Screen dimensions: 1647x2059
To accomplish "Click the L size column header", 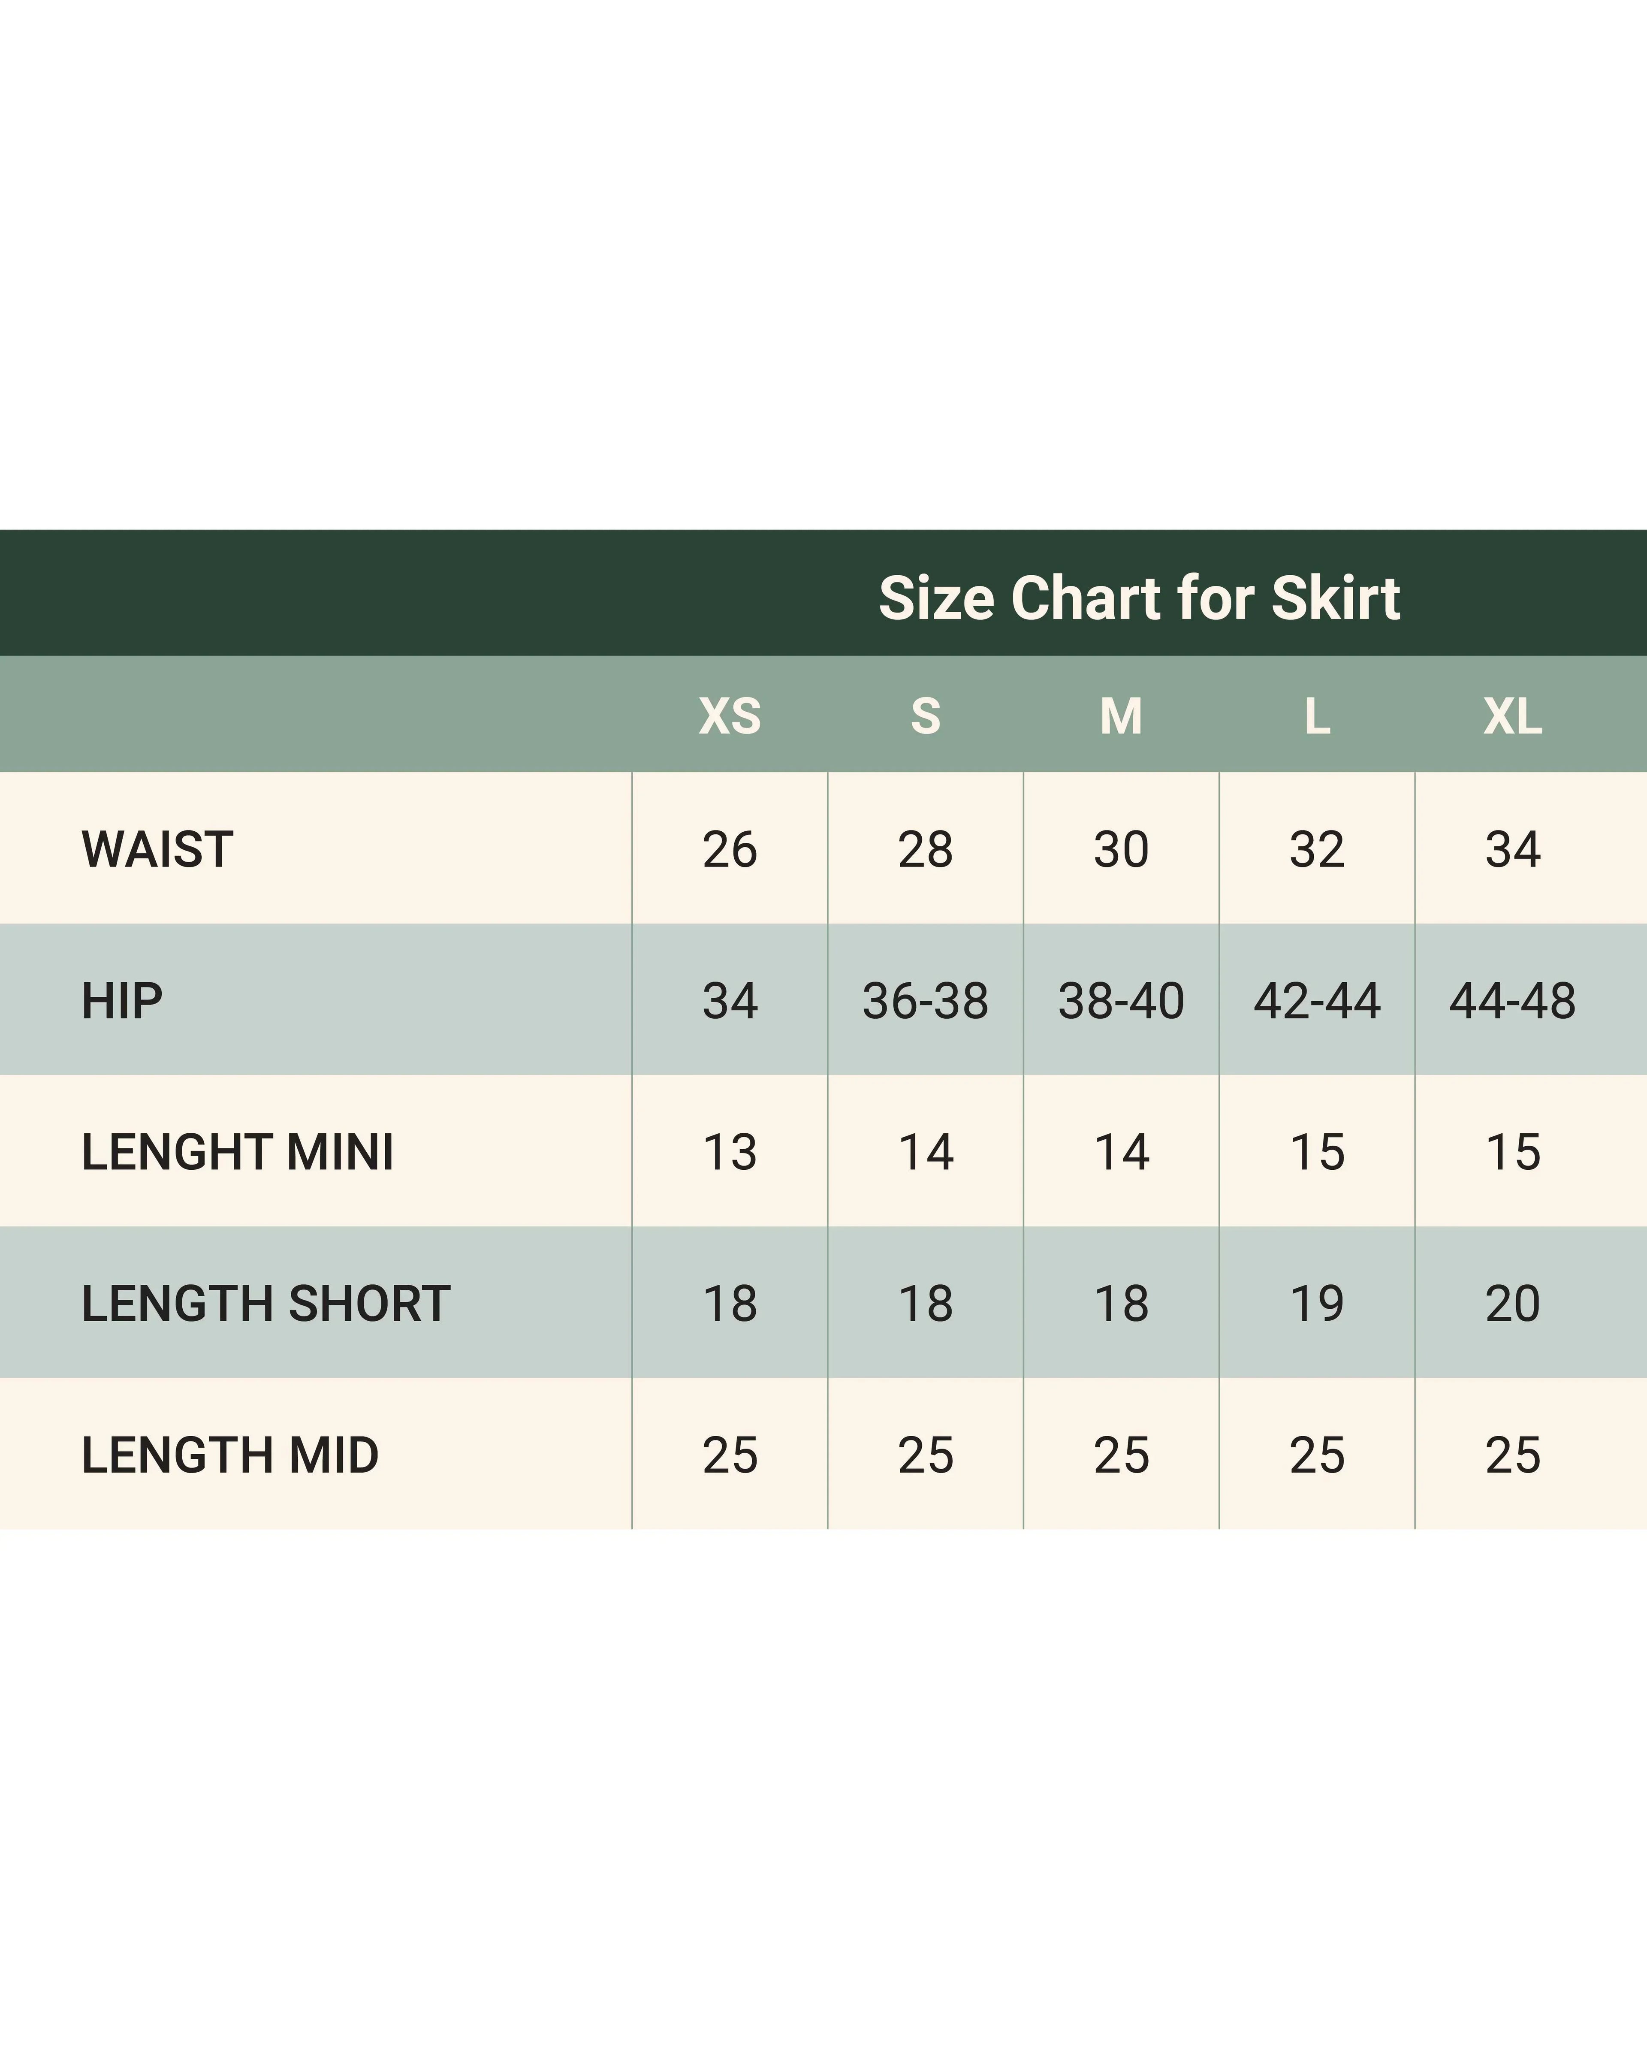I will tap(1317, 716).
